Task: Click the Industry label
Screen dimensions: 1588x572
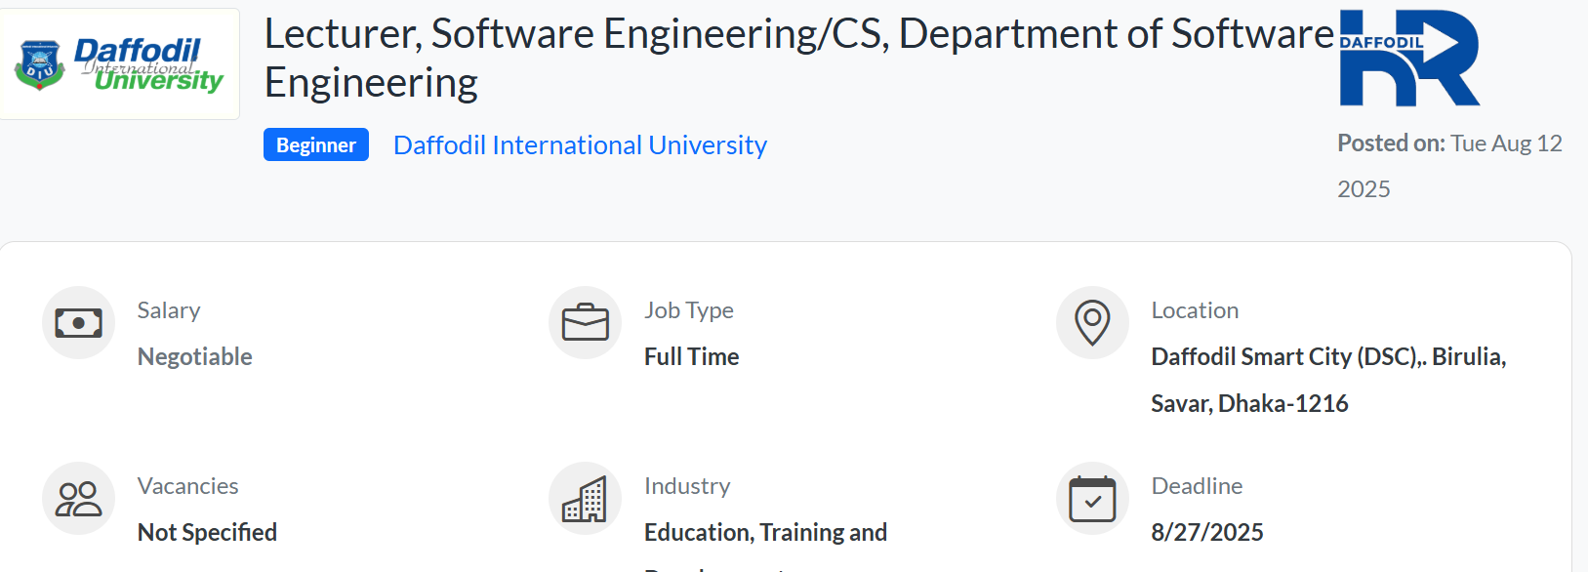Action: pos(687,485)
